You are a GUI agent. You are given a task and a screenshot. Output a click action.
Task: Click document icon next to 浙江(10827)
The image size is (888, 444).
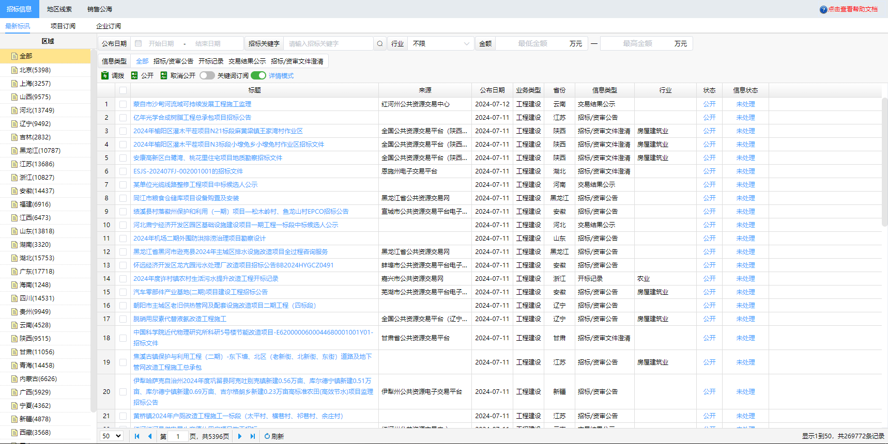point(14,177)
